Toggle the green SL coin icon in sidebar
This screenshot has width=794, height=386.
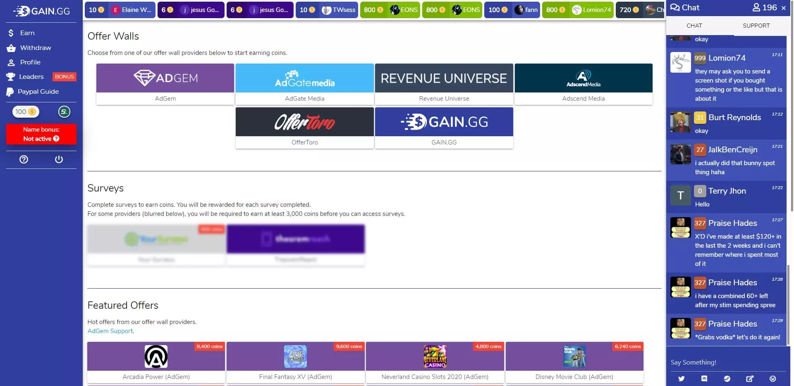tap(64, 111)
